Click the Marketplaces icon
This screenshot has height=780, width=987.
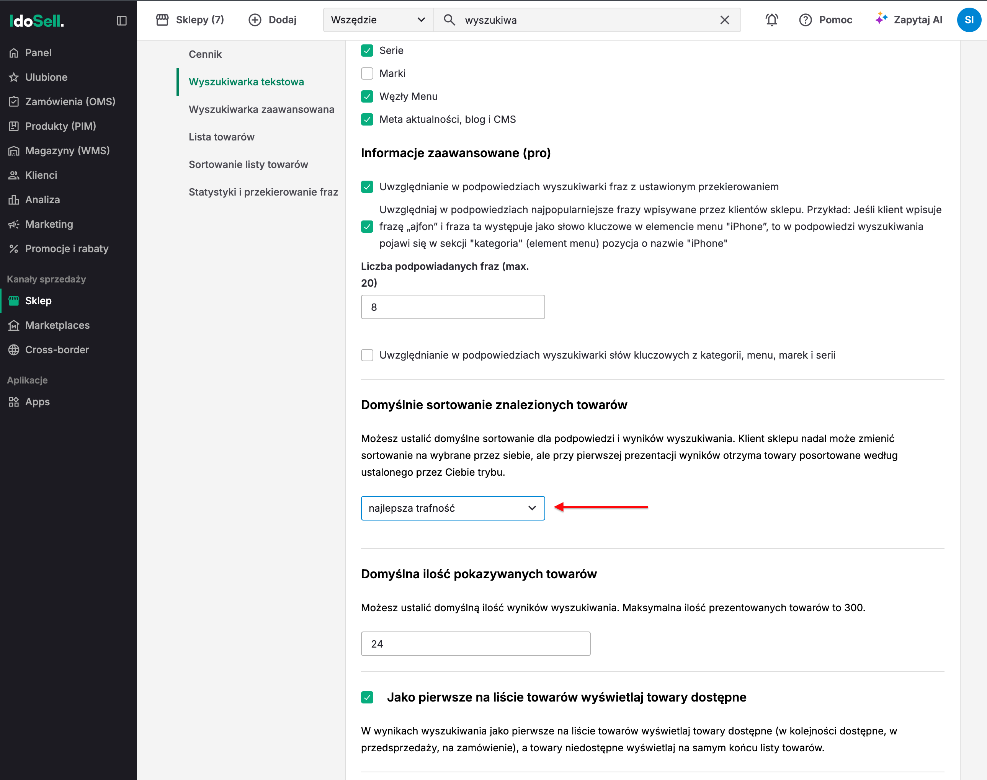(x=14, y=326)
